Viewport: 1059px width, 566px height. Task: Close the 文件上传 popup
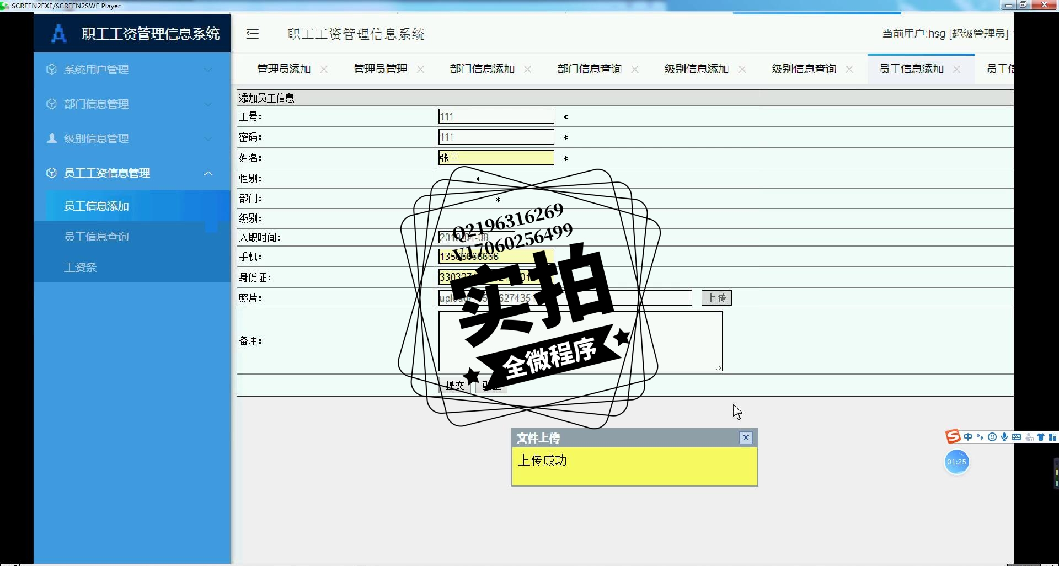pyautogui.click(x=746, y=437)
